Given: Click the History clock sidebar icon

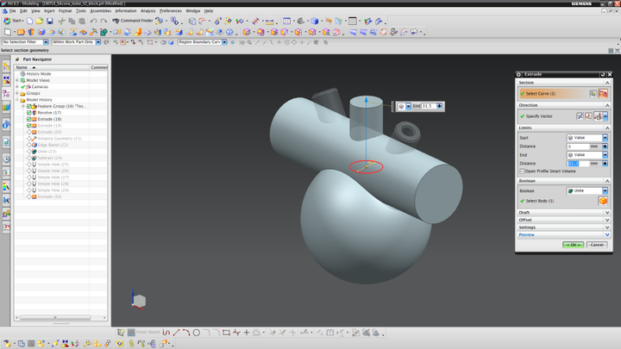Looking at the screenshot, I should tap(6, 159).
